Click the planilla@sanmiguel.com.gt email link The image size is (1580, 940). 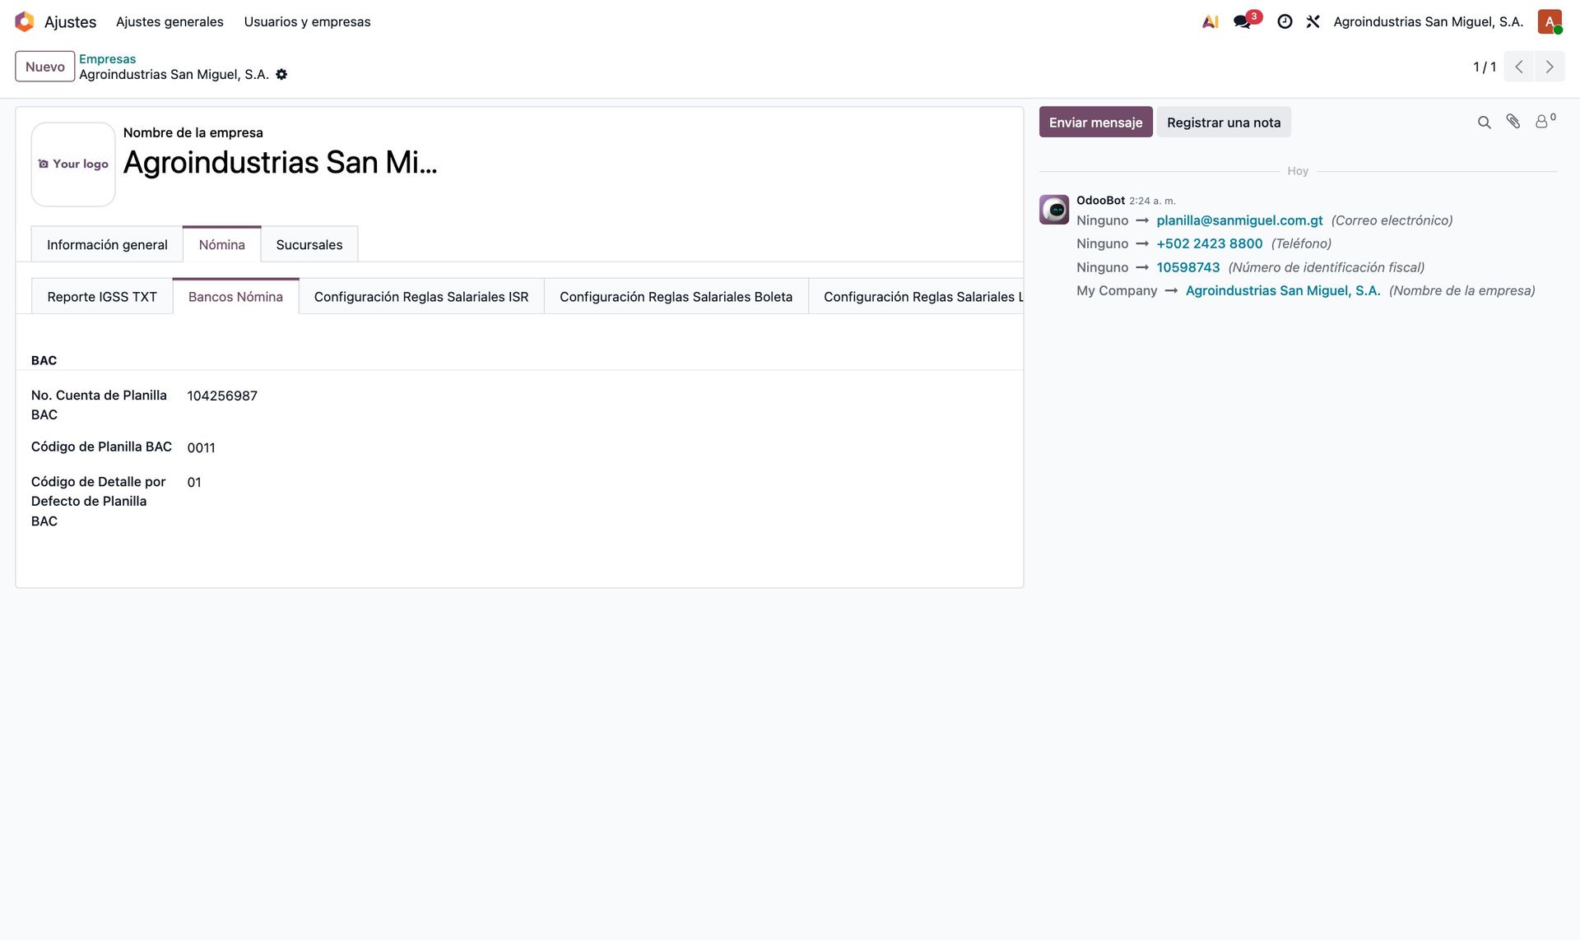point(1239,220)
